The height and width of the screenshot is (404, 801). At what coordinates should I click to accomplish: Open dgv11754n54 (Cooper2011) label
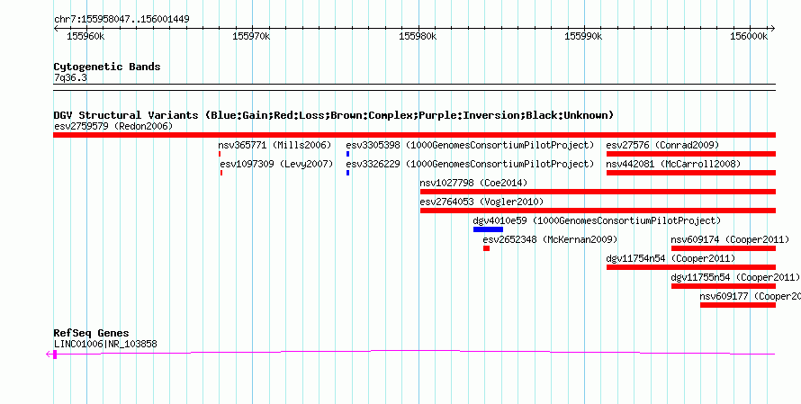[670, 258]
